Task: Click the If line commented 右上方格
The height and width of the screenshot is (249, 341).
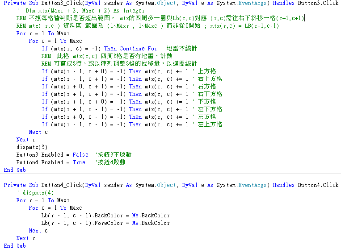Action: click(132, 79)
